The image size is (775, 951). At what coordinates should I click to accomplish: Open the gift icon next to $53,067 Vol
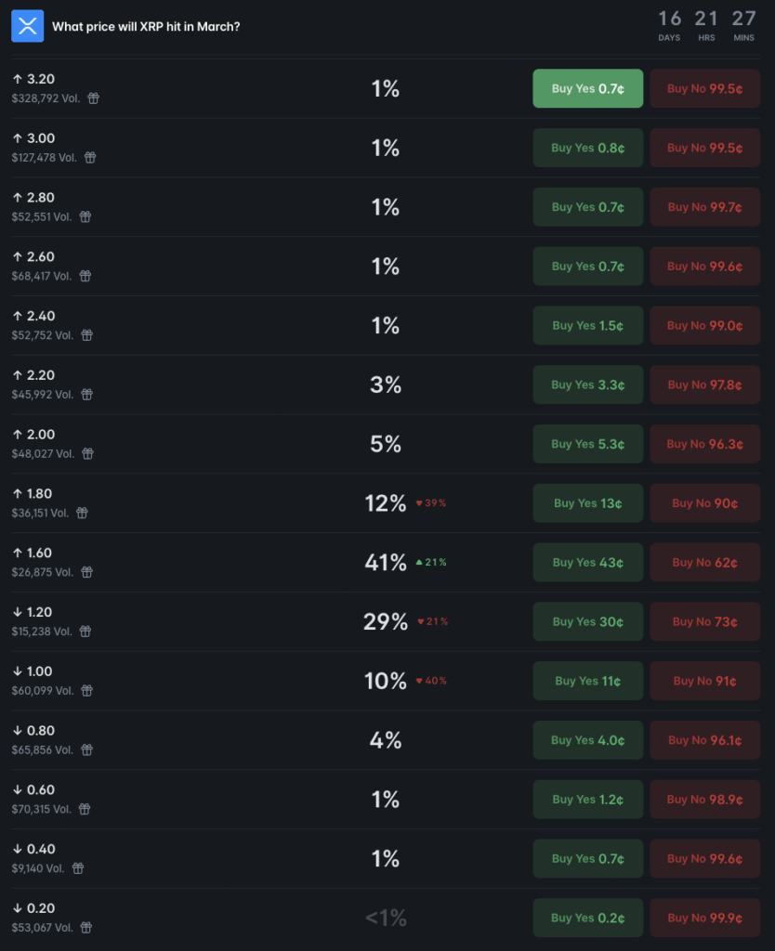pyautogui.click(x=85, y=929)
